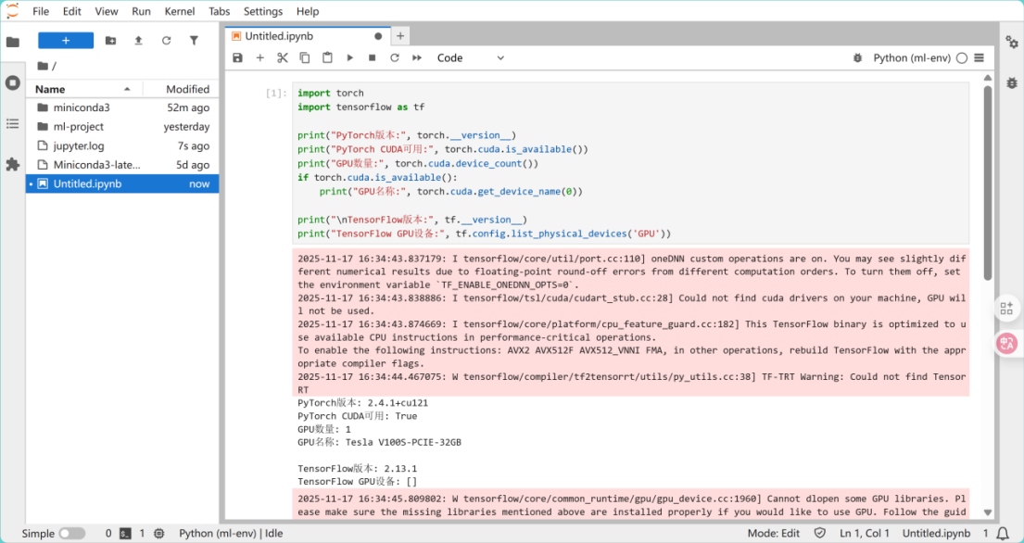Image resolution: width=1024 pixels, height=543 pixels.
Task: Switch kernel via Python (ml-env) selector
Action: (x=912, y=57)
